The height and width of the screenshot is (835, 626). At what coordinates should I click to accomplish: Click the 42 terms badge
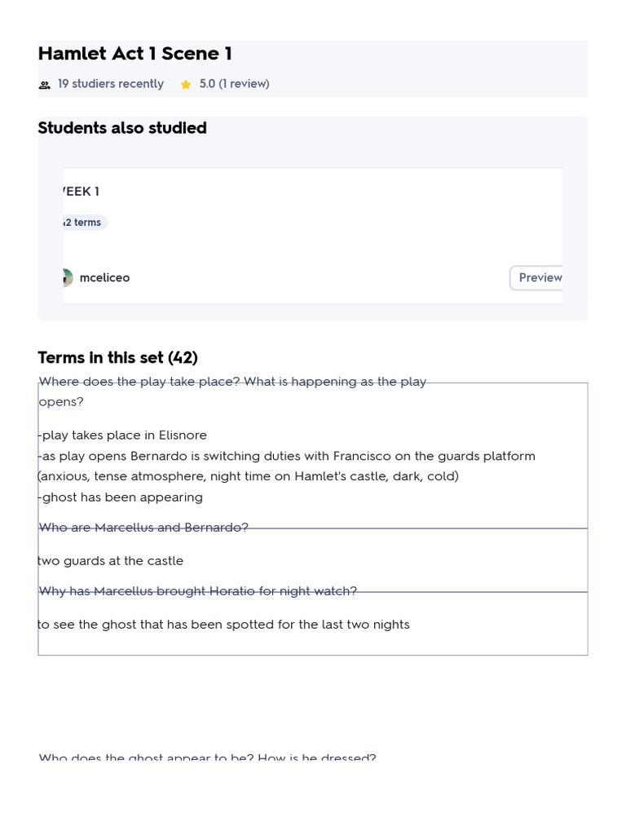(x=83, y=223)
